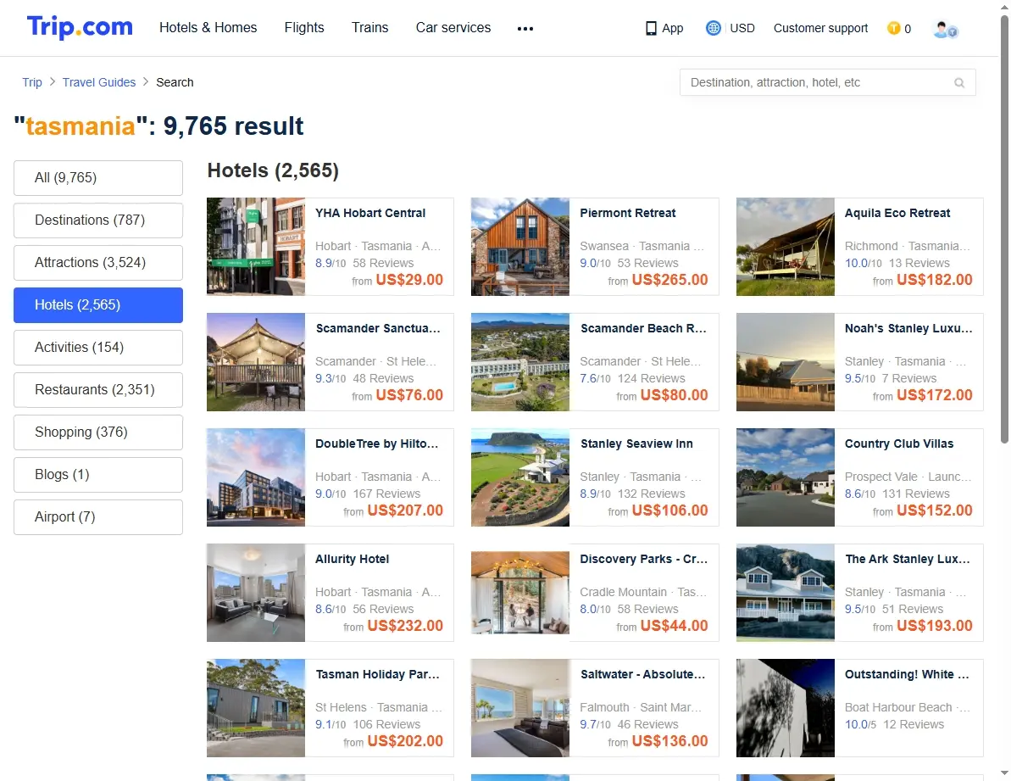Open Piermont Retreat title

pos(627,213)
